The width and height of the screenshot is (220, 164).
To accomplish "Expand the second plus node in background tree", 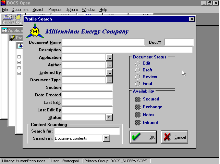I will point(19,62).
